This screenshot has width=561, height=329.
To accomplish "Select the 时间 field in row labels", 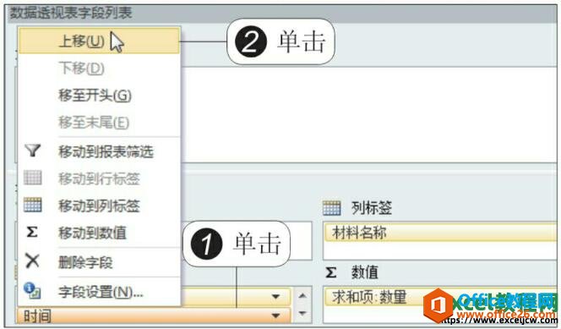I will [x=154, y=316].
